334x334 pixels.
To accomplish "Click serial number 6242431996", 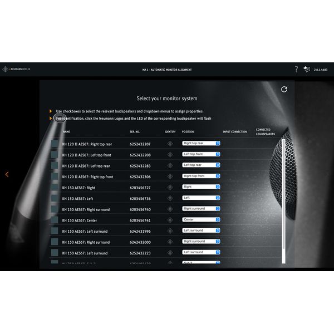I will (140, 231).
